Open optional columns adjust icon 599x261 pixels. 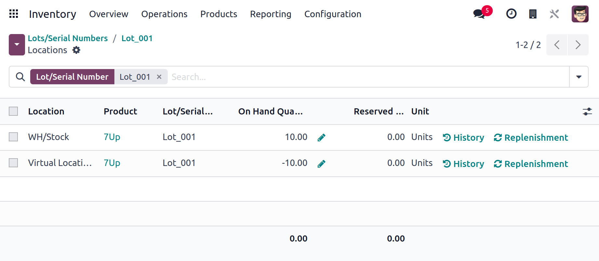(587, 112)
